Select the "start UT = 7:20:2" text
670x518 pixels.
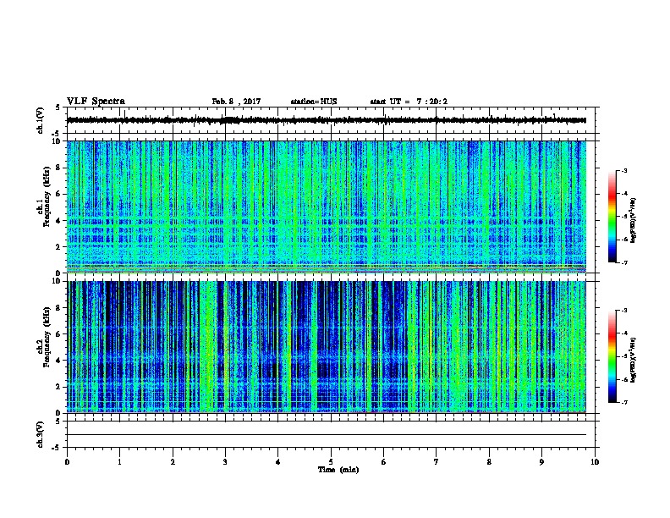[409, 102]
